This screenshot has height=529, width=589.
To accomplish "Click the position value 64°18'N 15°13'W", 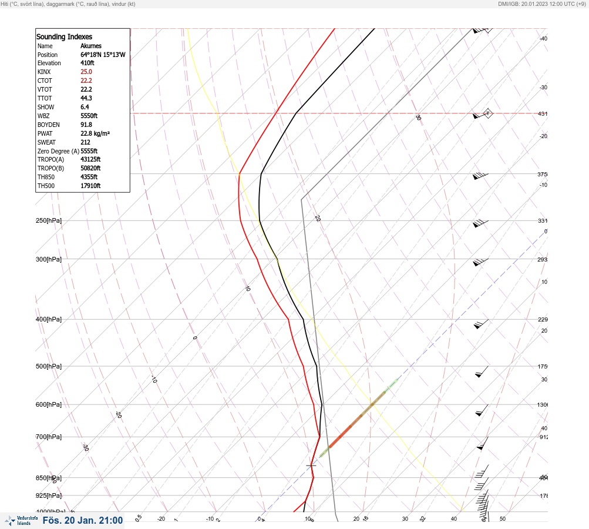I will click(103, 55).
